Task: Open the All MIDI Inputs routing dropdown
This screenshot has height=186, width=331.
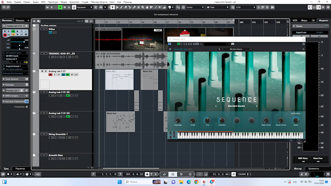Action: 15,56
